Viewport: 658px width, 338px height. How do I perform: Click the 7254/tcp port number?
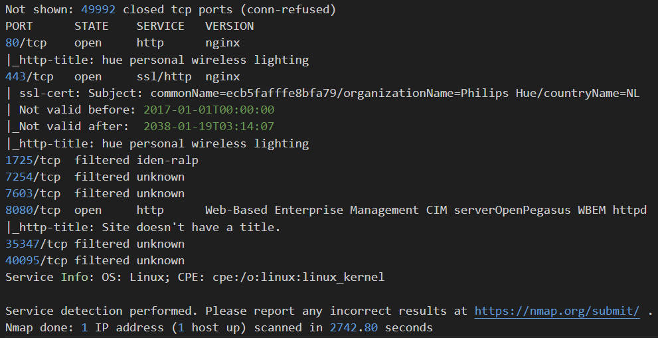pyautogui.click(x=19, y=177)
